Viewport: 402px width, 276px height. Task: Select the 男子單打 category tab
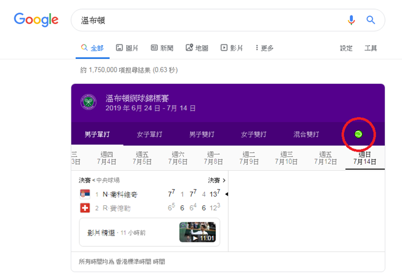click(x=97, y=135)
